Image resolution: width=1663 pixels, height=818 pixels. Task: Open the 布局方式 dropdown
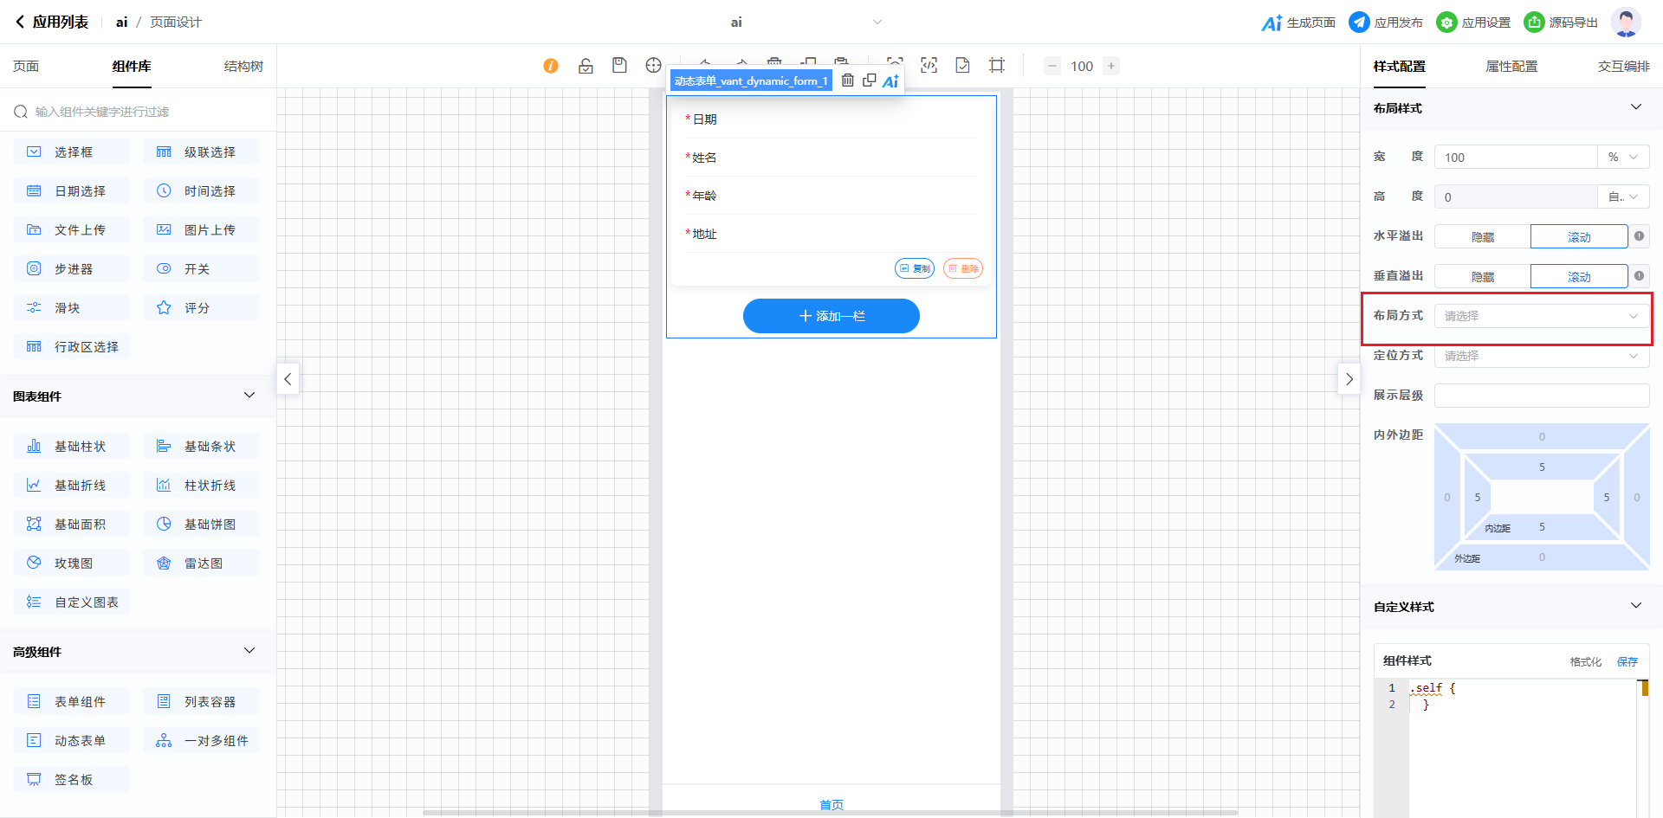1541,316
